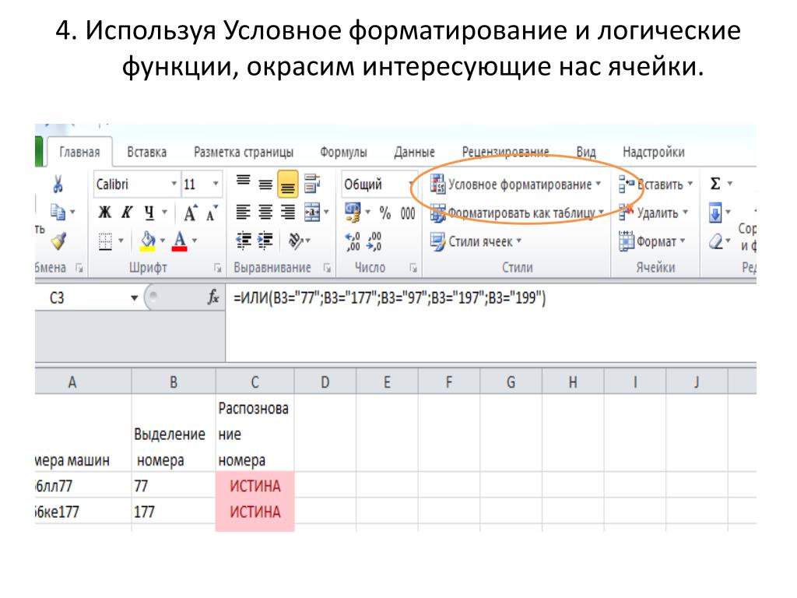Toggle bold Ж formatting

click(x=105, y=213)
